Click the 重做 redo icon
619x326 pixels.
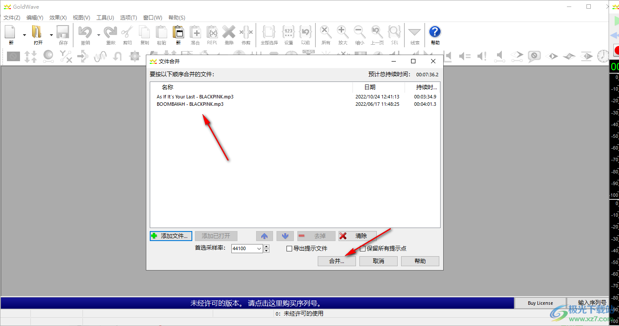coord(110,33)
